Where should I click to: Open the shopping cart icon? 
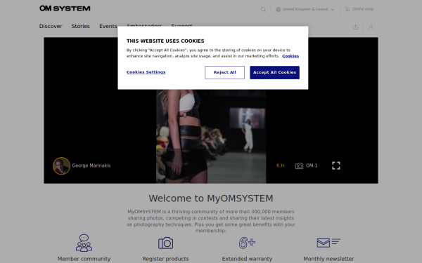click(x=347, y=9)
